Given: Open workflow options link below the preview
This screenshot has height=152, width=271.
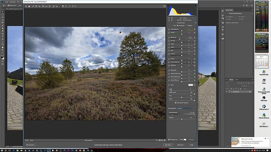Looking at the screenshot, I should point(108,145).
